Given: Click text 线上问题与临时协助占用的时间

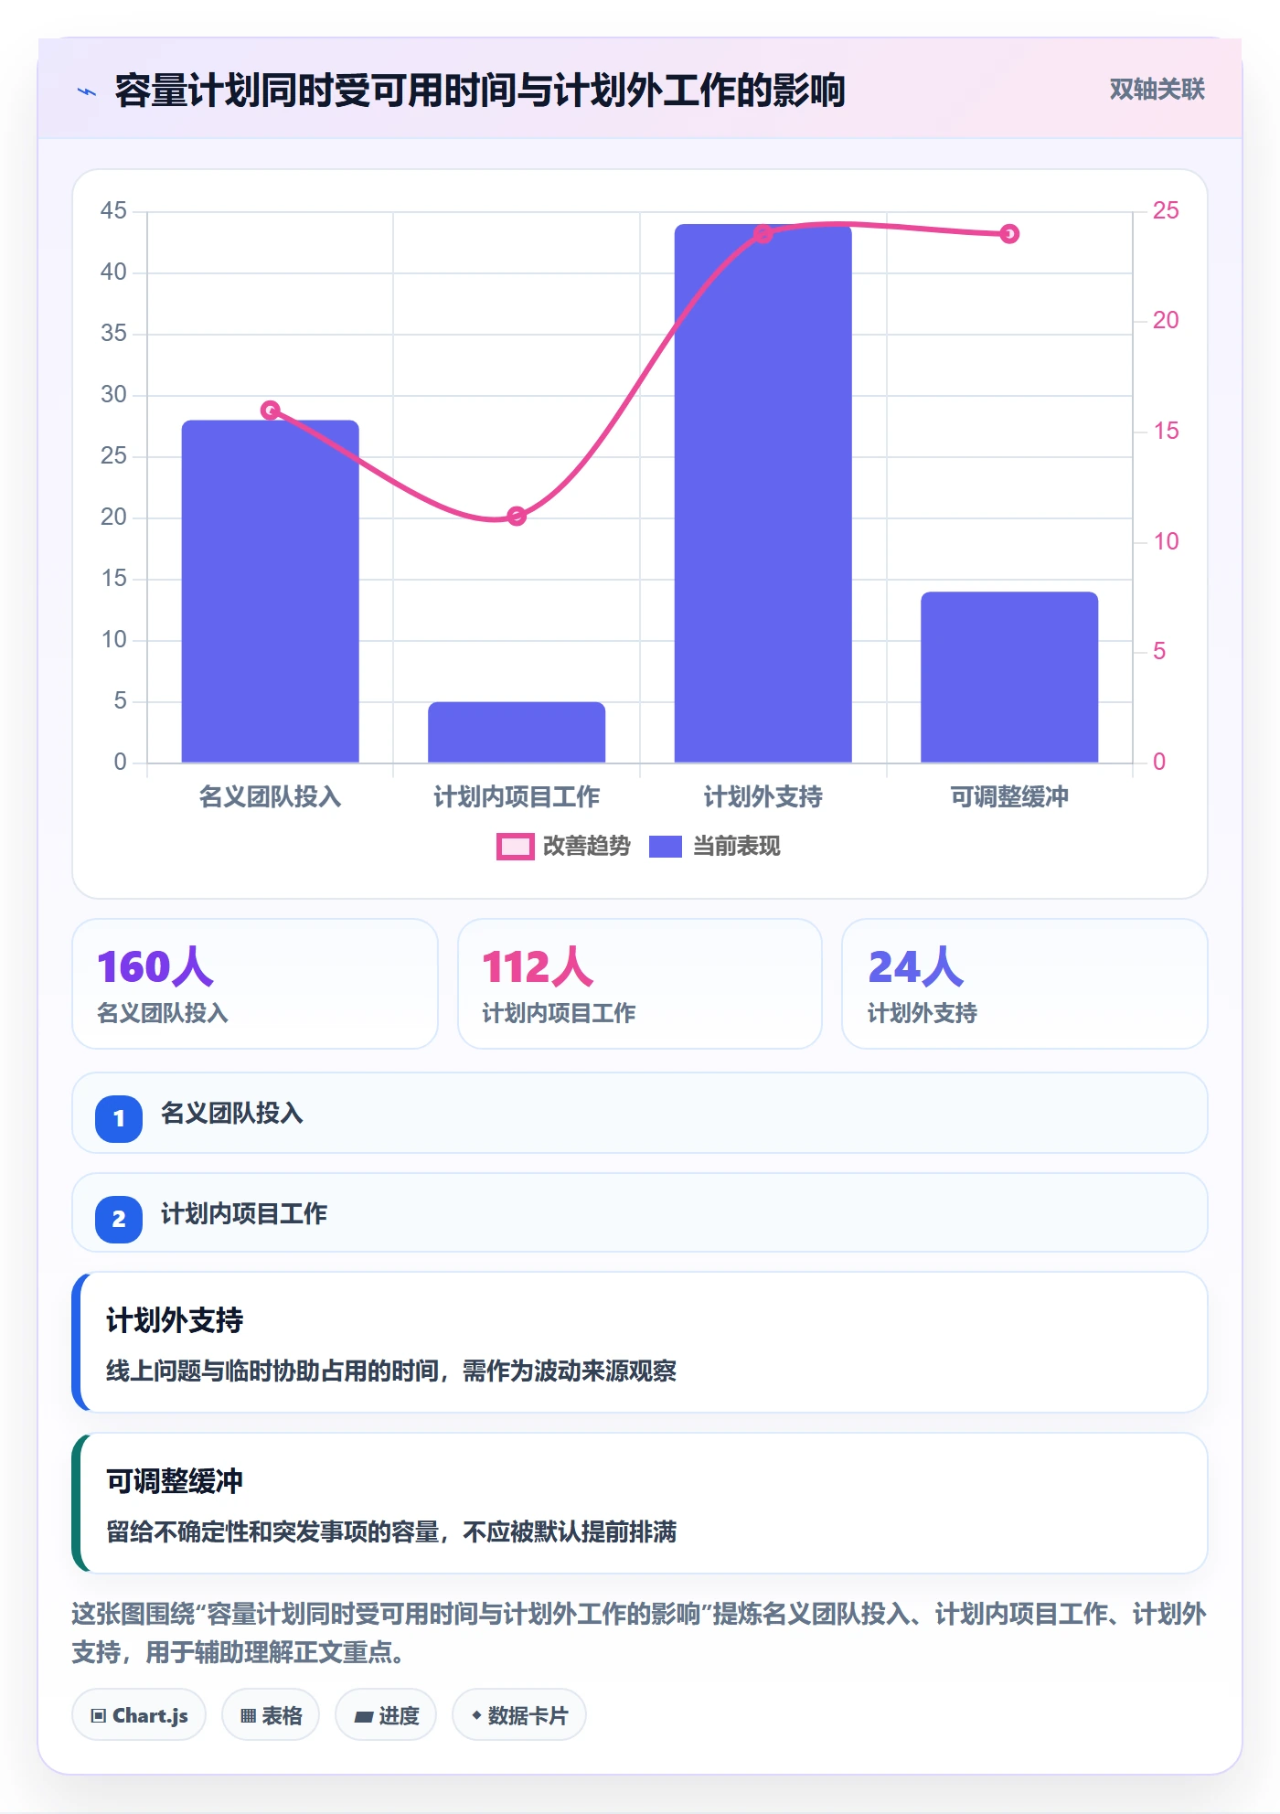Looking at the screenshot, I should (x=272, y=1371).
